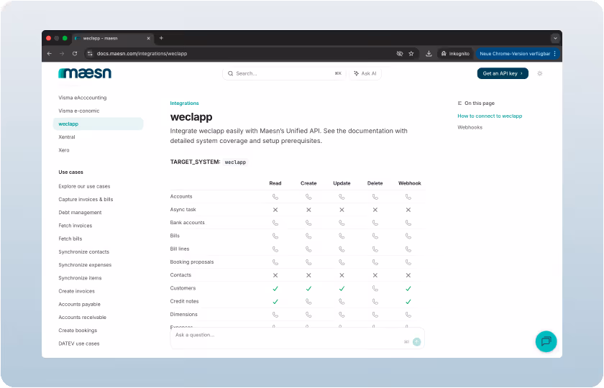Select weclapp in sidebar
The image size is (604, 388).
tap(98, 124)
